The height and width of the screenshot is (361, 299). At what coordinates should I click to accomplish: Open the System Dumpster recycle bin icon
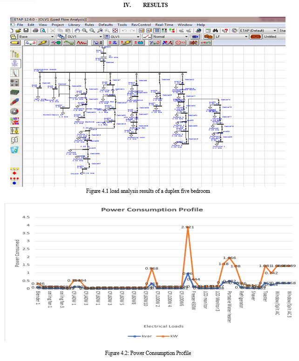tap(14, 150)
